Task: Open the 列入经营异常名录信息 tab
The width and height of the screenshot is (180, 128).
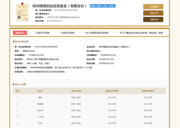Action: click(x=97, y=33)
